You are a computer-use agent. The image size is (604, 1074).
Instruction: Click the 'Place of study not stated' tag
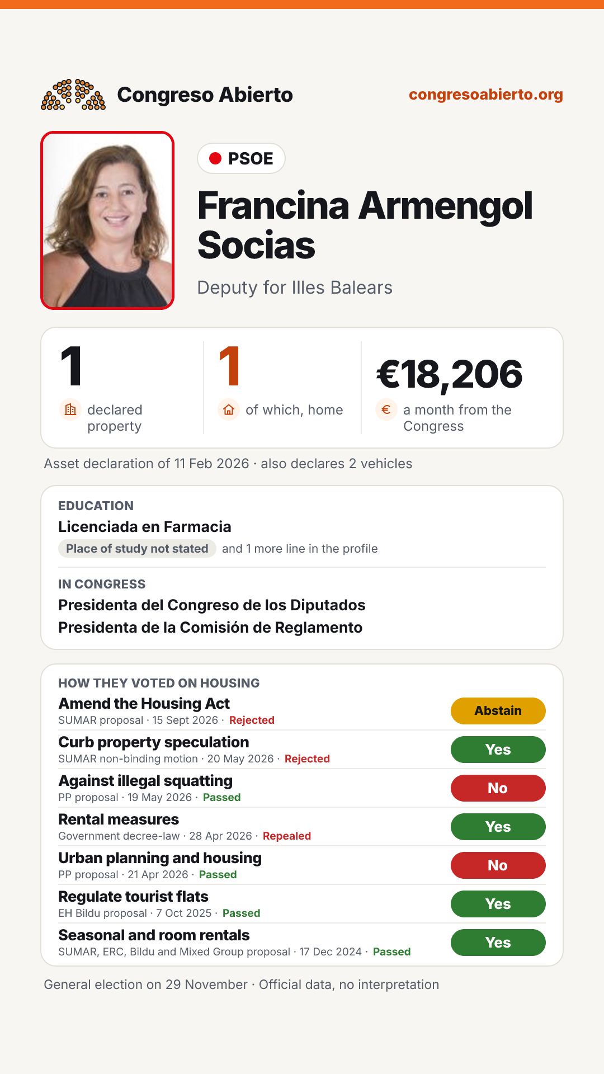pos(137,549)
